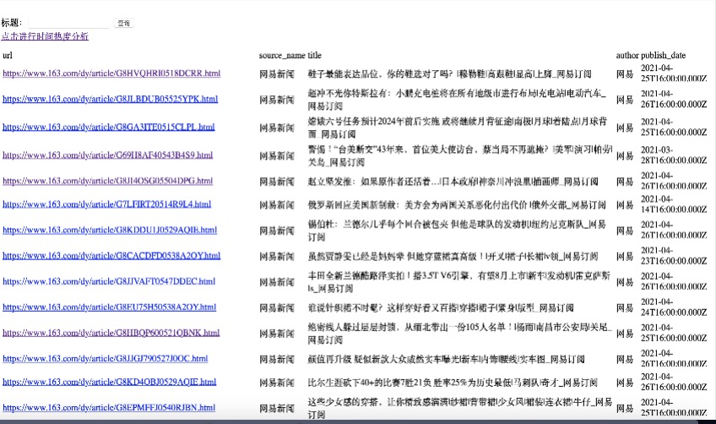Image resolution: width=716 pixels, height=424 pixels.
Task: Click 网易新闻 source in 赵立坚发推 row
Action: click(x=277, y=182)
